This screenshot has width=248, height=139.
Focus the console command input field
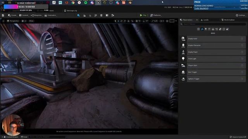[47, 137]
